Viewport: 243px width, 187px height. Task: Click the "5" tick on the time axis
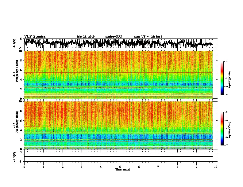[x=120, y=167]
